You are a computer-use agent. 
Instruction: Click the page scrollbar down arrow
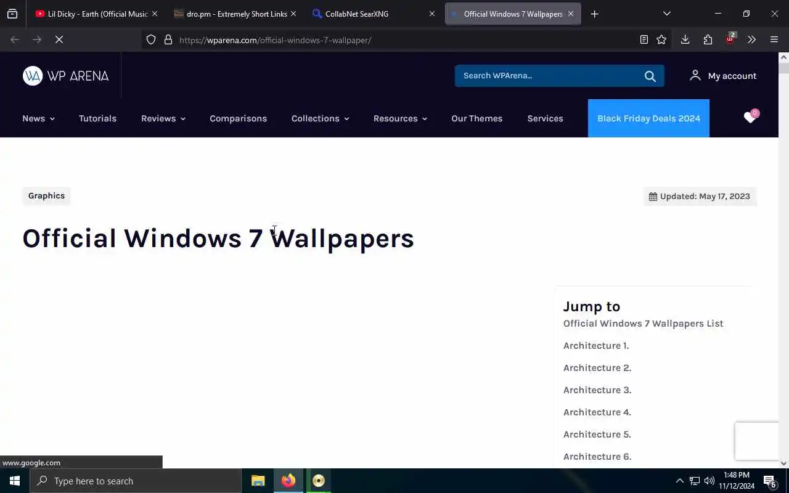783,463
